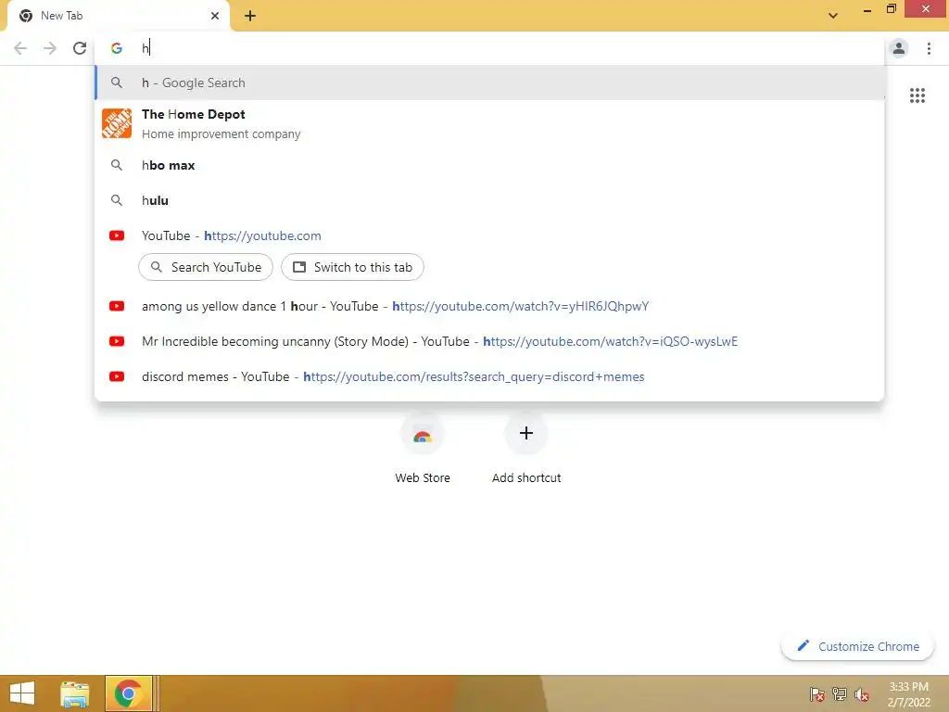Click YouTube icon beside discord memes
The height and width of the screenshot is (712, 949).
(x=116, y=376)
